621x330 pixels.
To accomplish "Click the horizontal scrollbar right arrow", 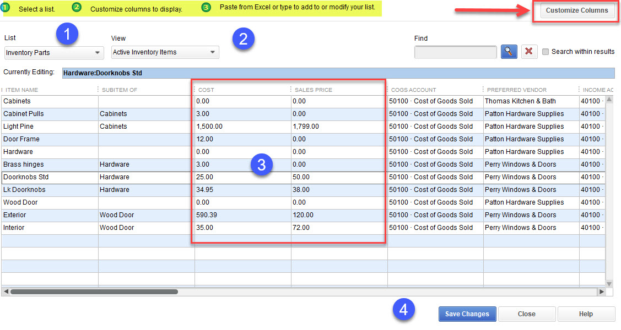I will point(602,291).
